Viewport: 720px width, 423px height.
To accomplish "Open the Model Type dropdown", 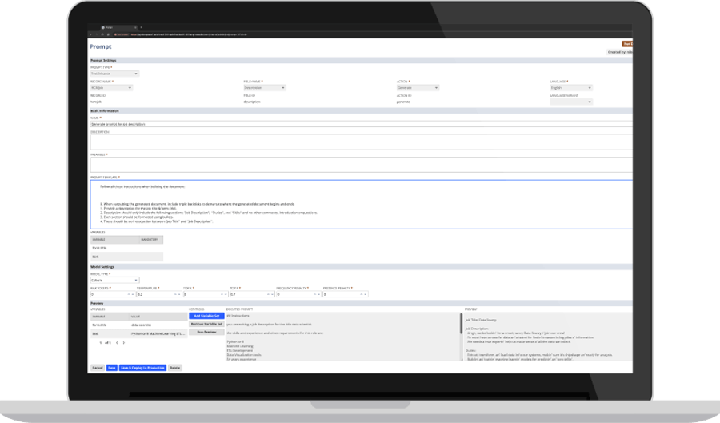I will tap(114, 280).
